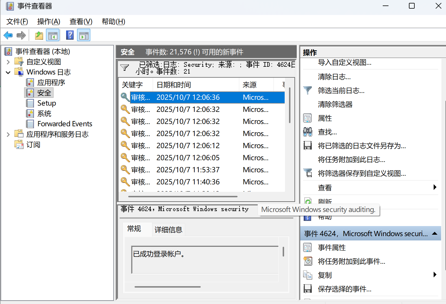Image resolution: width=446 pixels, height=304 pixels.
Task: Click 将任务附加到此日志... action
Action: coord(351,160)
